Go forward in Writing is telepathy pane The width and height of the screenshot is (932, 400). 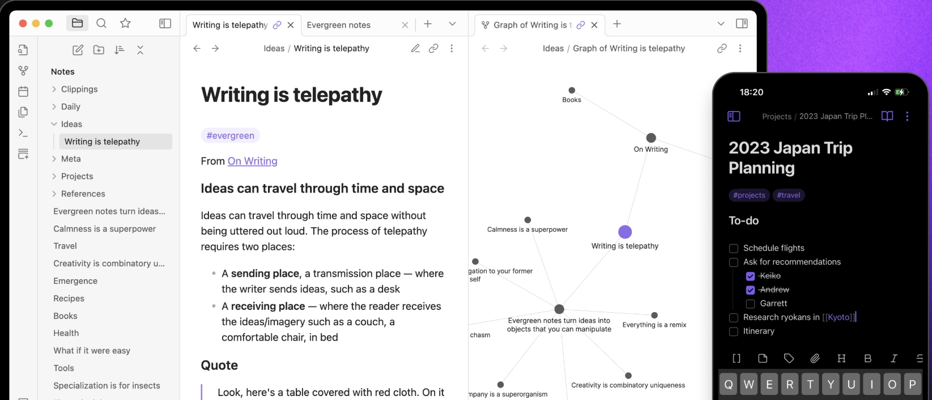click(x=215, y=48)
